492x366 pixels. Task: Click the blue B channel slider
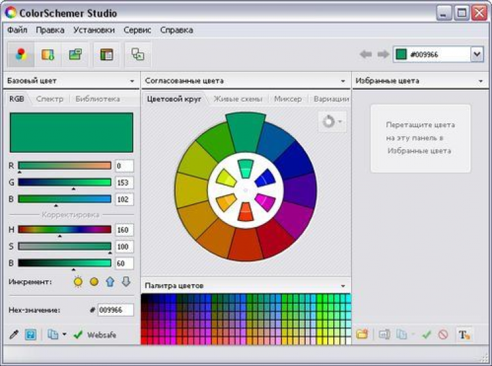click(x=65, y=199)
